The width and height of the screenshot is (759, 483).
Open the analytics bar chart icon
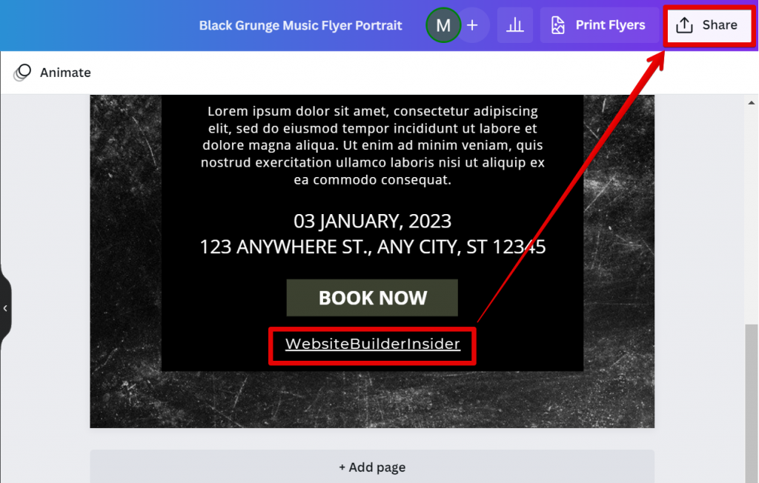[515, 25]
